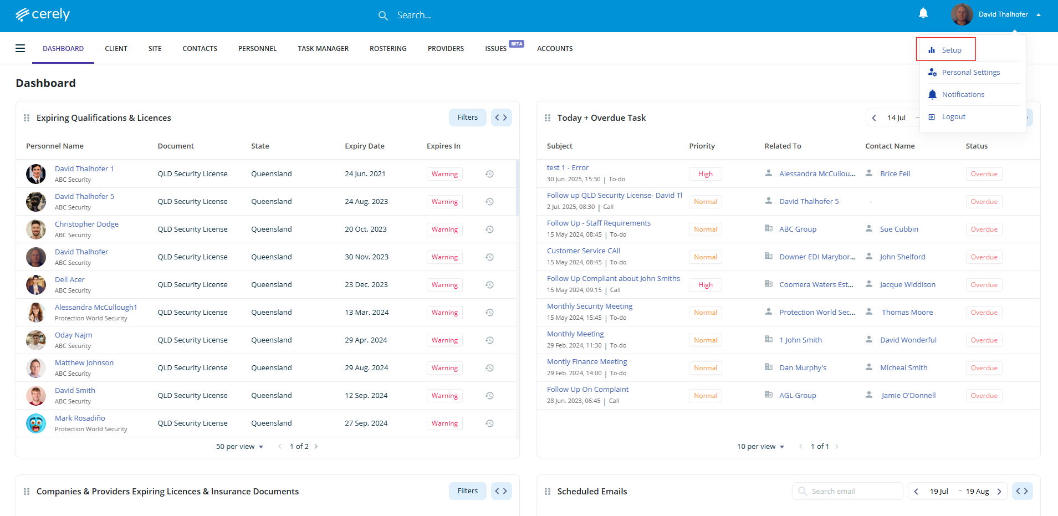
Task: Click the Cerely logo
Action: pyautogui.click(x=43, y=14)
